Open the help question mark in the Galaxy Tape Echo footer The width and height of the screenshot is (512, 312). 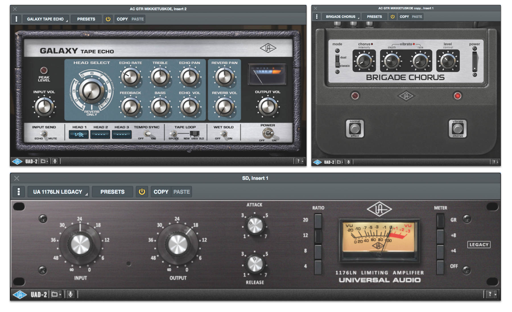point(300,161)
